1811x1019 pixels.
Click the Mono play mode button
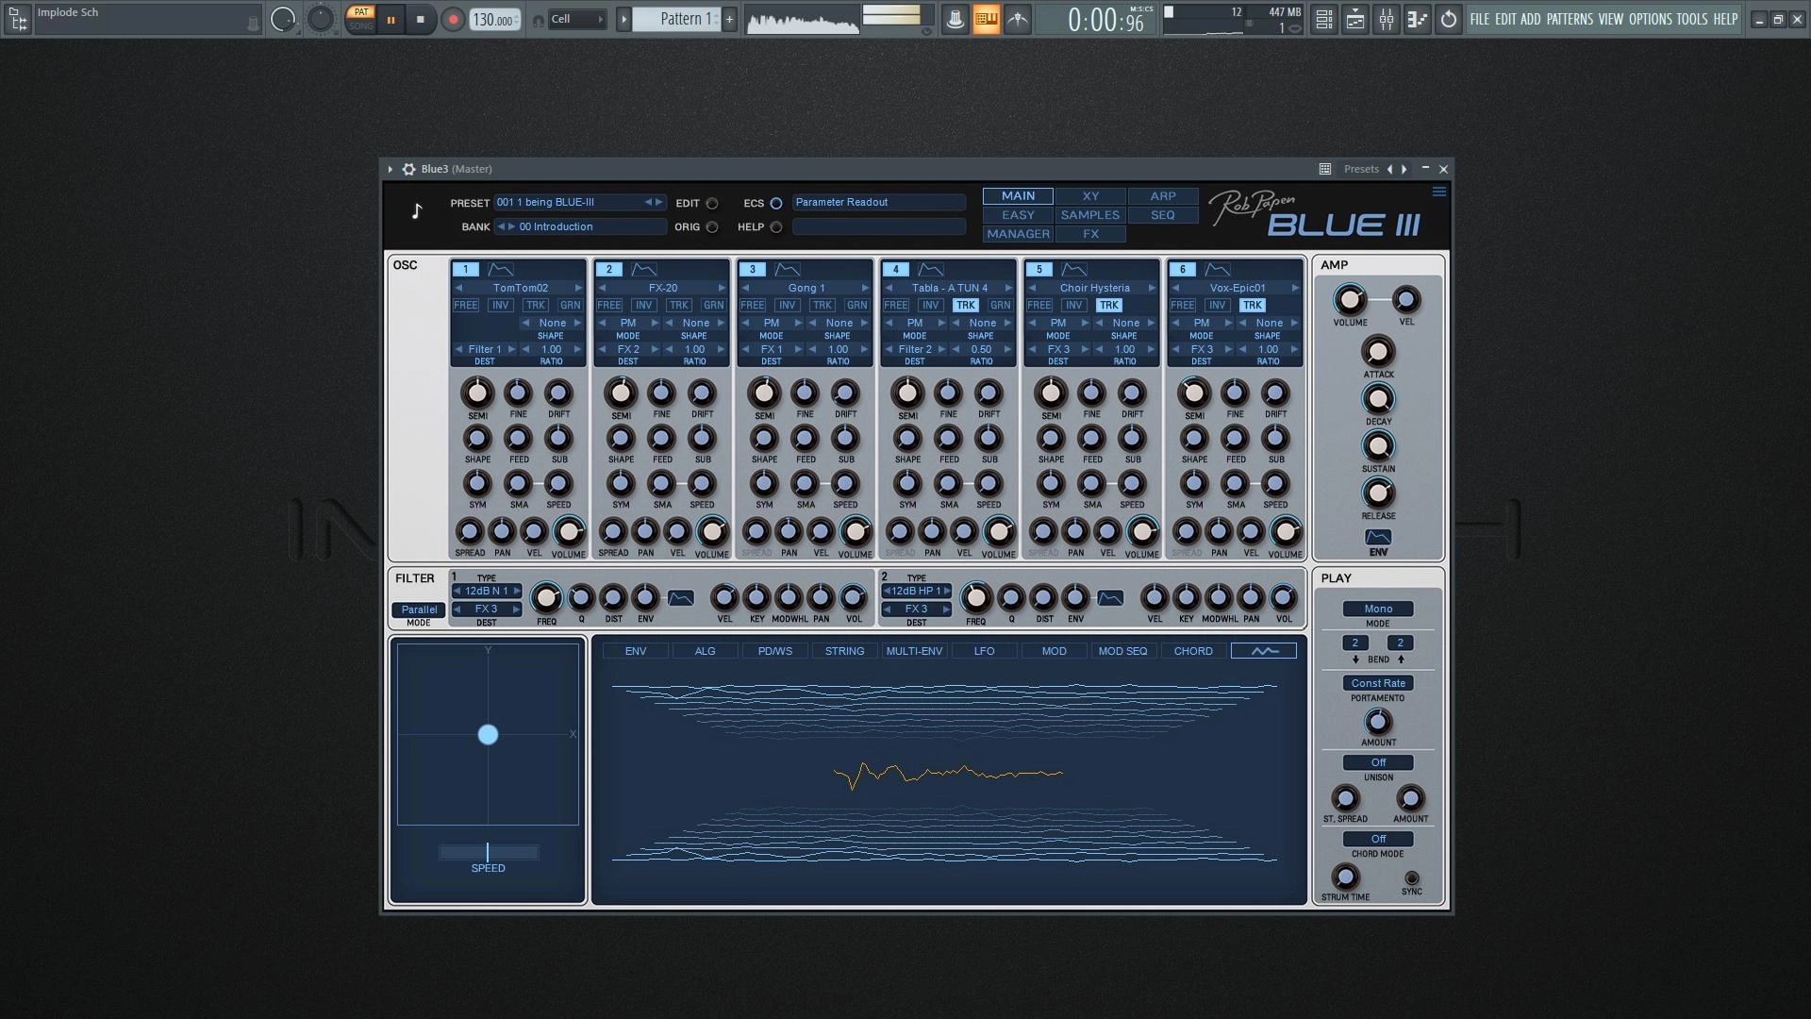pos(1378,609)
